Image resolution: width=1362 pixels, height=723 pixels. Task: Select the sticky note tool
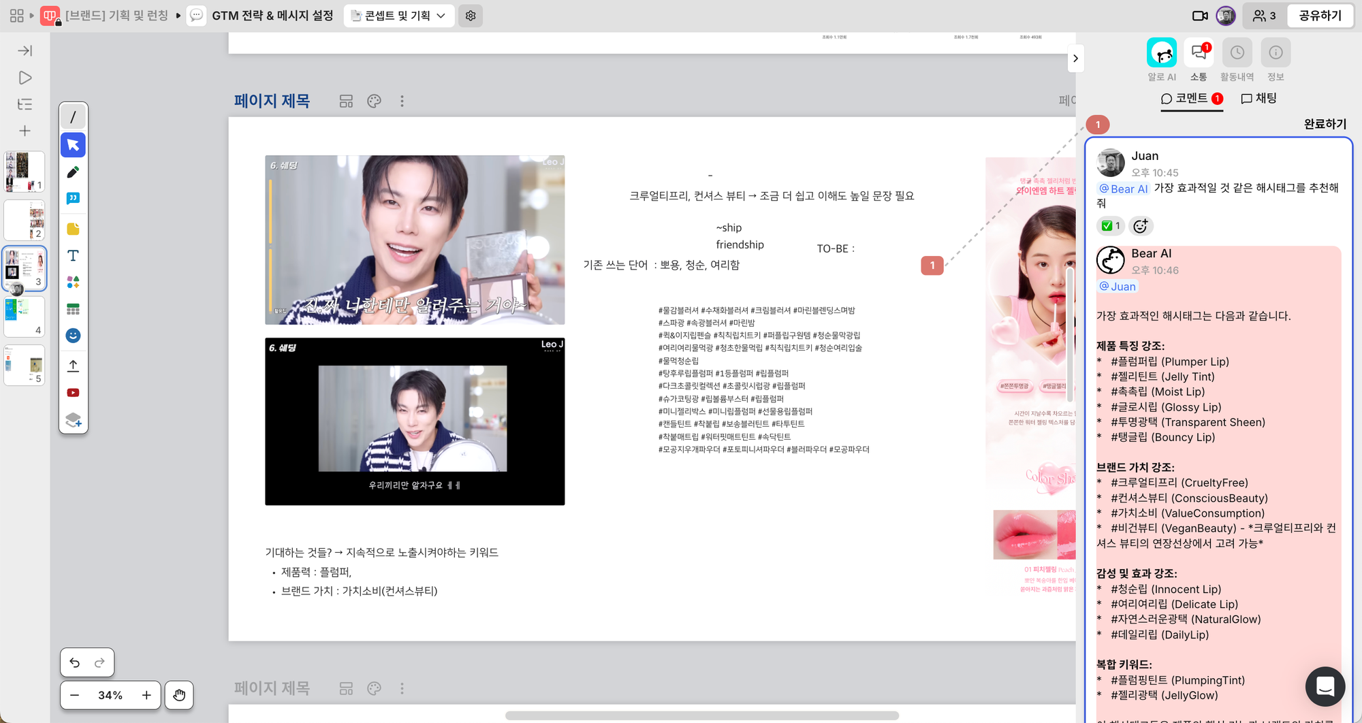(x=73, y=229)
